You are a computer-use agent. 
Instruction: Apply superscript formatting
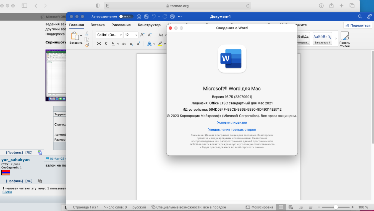click(138, 44)
